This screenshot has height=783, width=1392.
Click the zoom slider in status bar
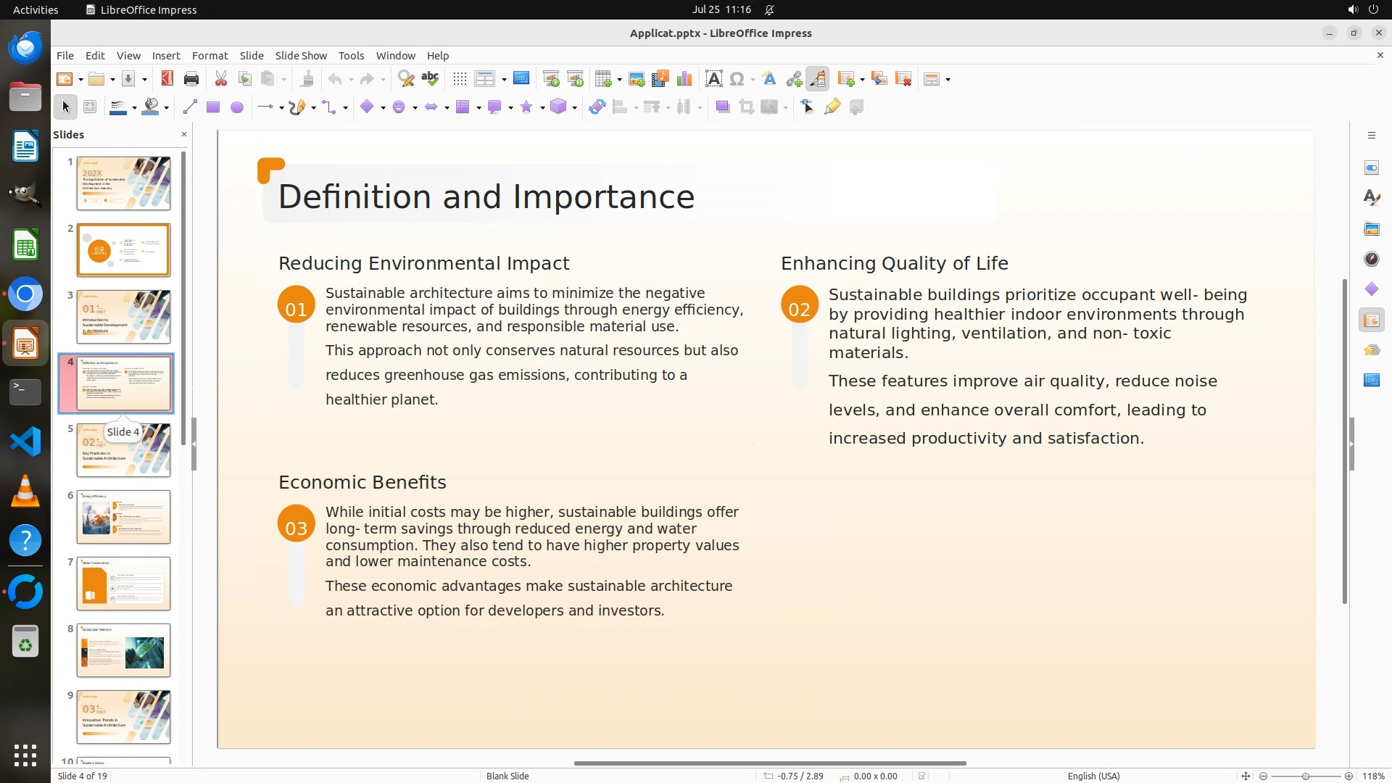[1305, 776]
